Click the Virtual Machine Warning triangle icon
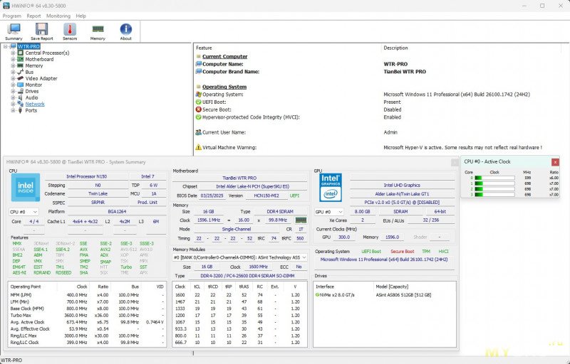Image resolution: width=570 pixels, height=364 pixels. (x=199, y=147)
